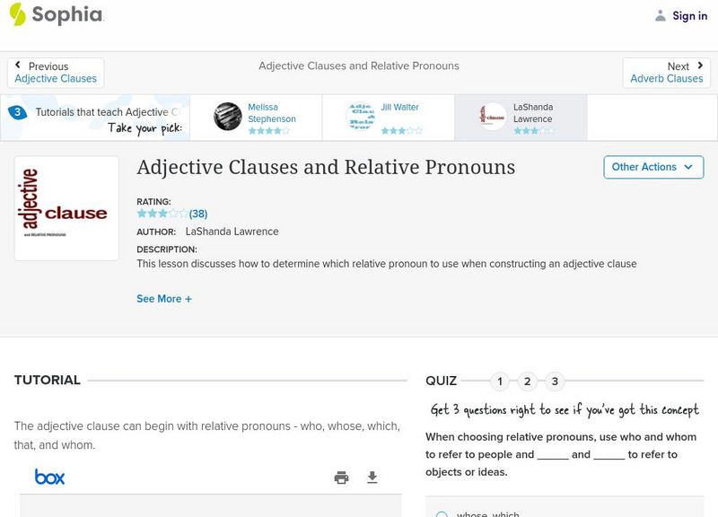The height and width of the screenshot is (517, 718).
Task: Open Previous Adjective Clauses lesson
Action: pyautogui.click(x=56, y=77)
